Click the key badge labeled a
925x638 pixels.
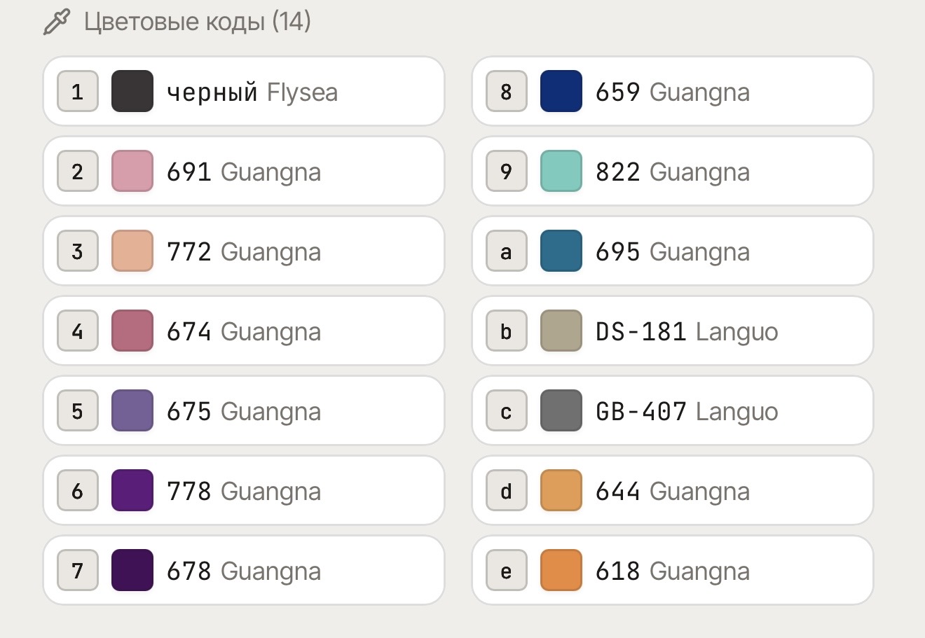[x=507, y=251]
